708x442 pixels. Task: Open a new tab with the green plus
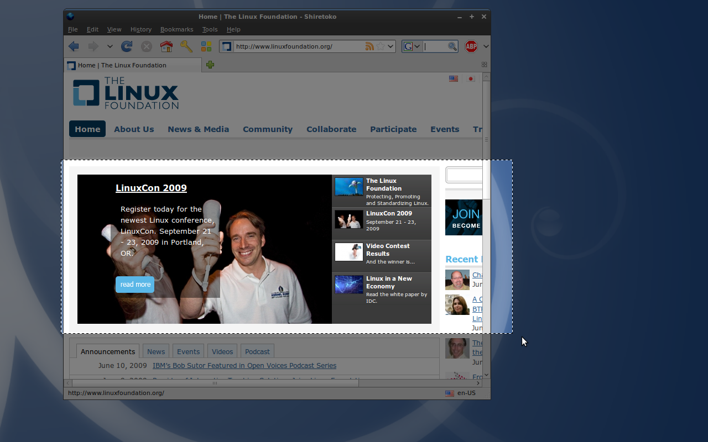click(x=210, y=65)
